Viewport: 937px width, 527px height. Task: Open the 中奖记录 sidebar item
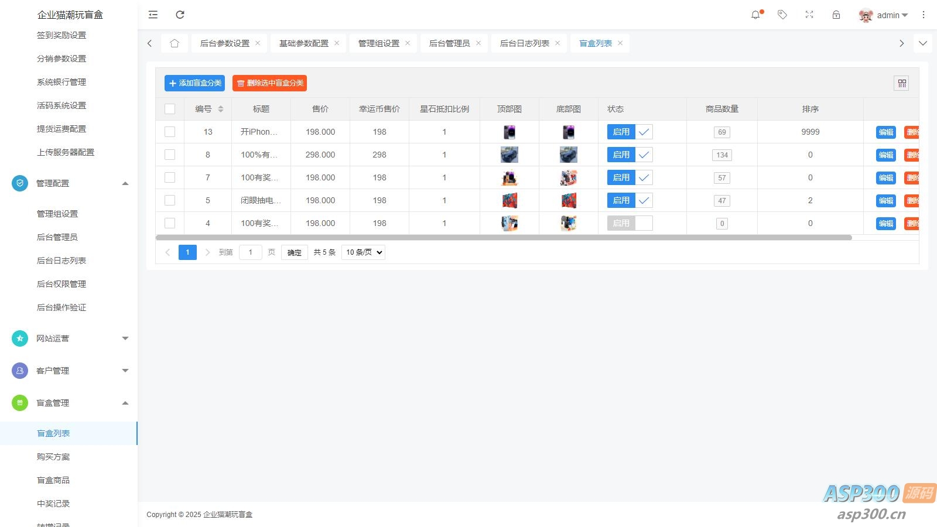click(53, 502)
